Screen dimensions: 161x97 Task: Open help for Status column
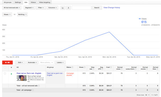click(72, 67)
